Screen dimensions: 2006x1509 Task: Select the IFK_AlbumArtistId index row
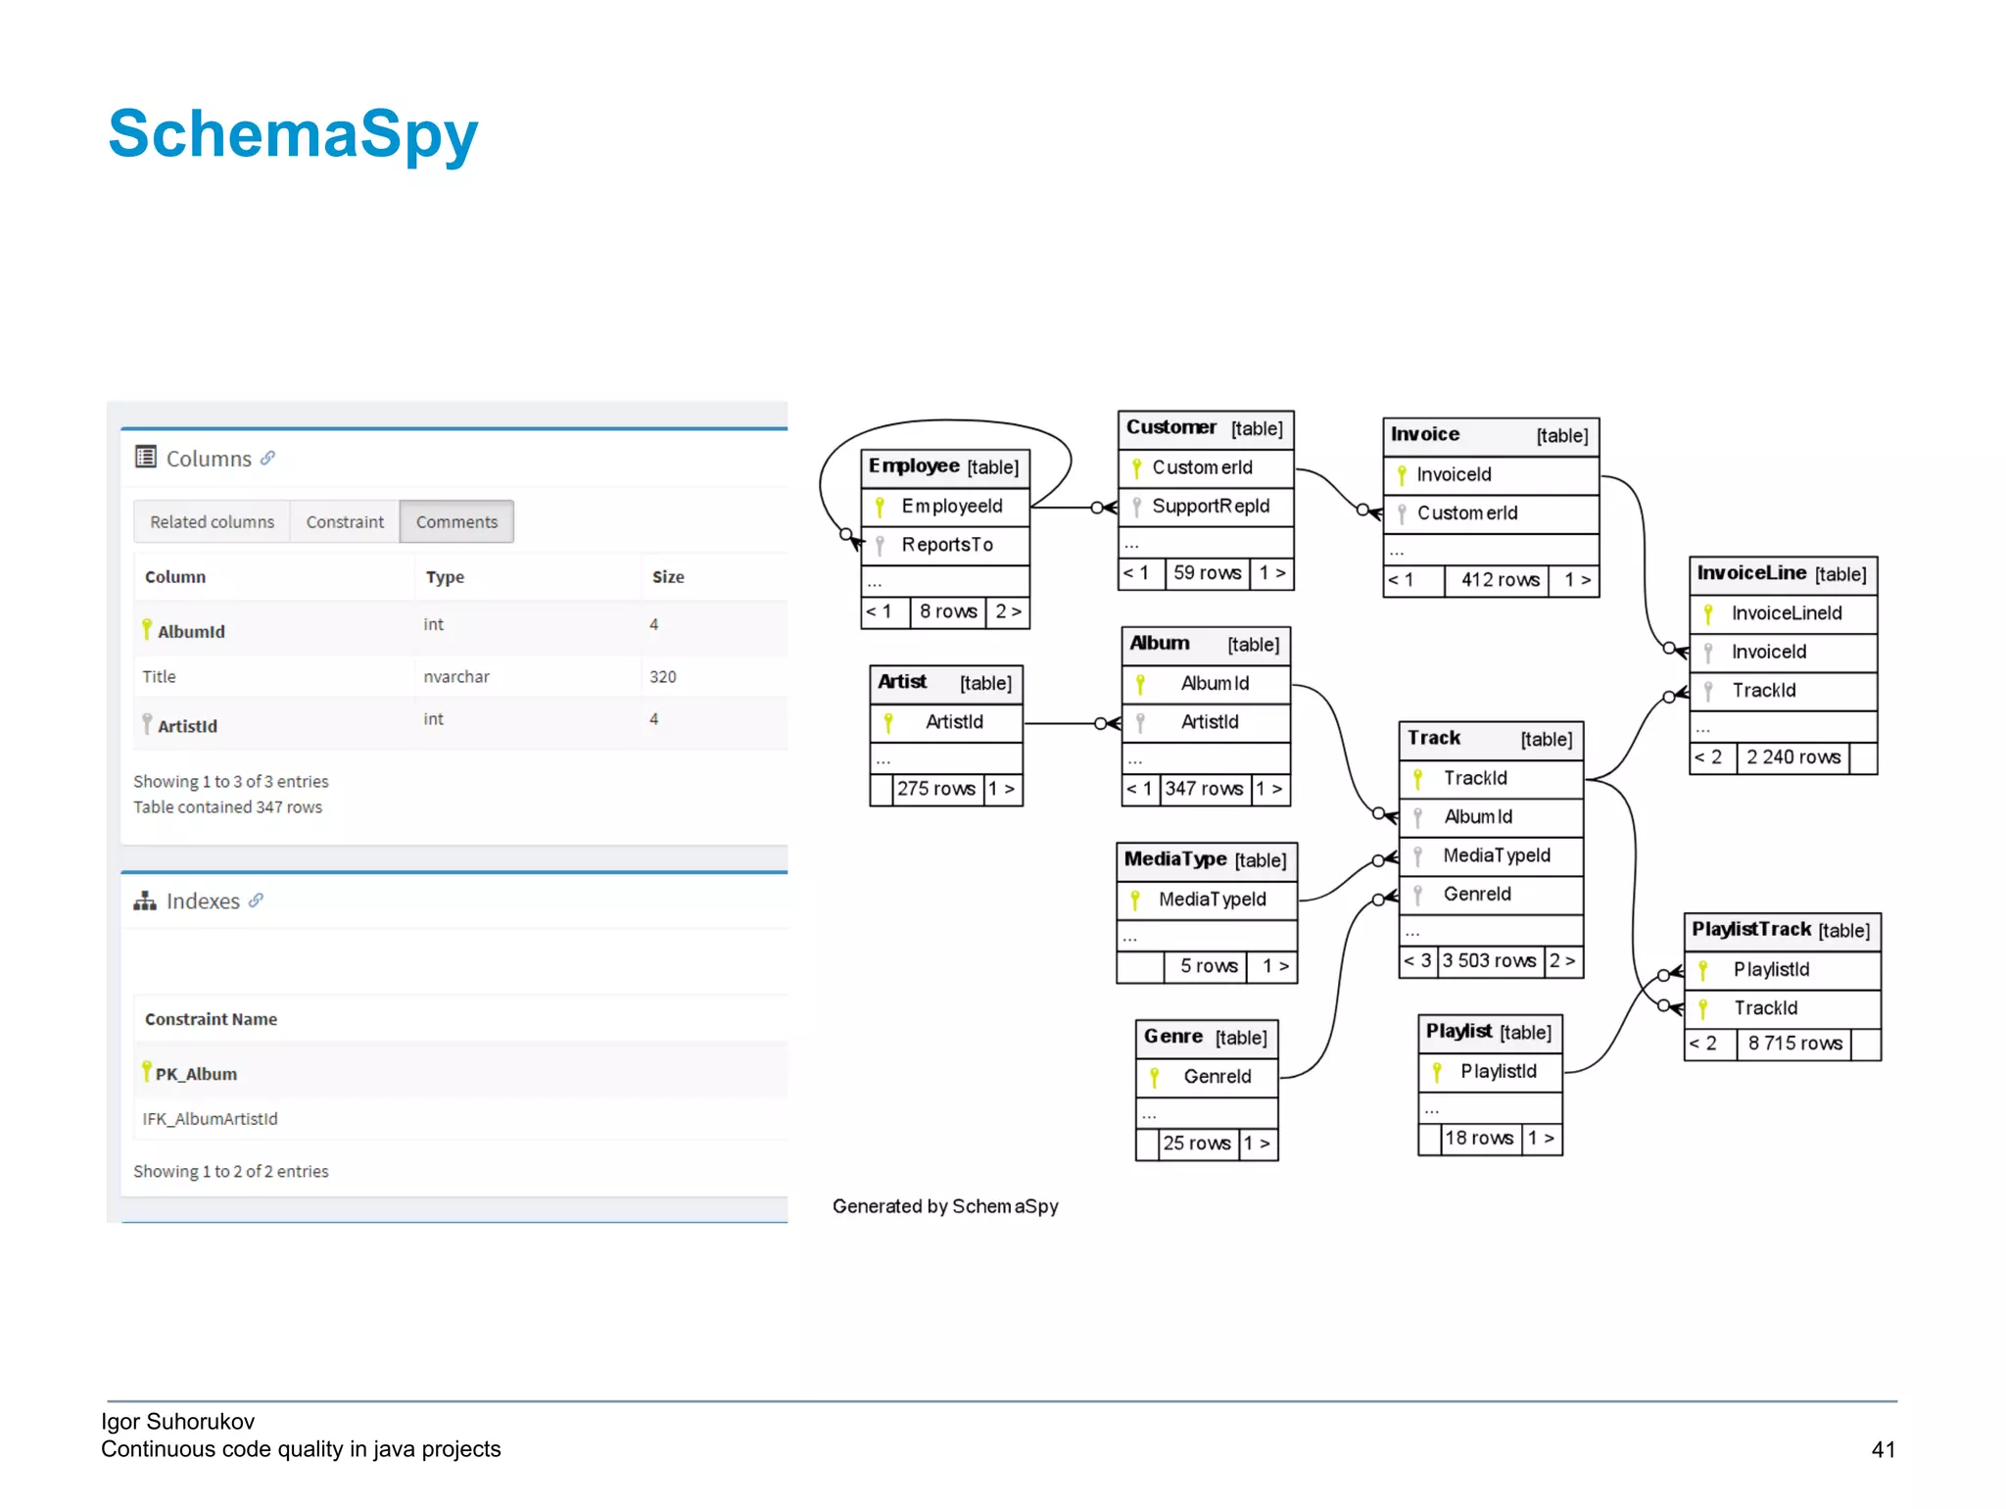click(x=210, y=1118)
